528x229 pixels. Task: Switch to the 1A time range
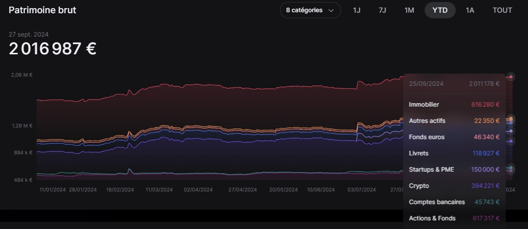pyautogui.click(x=470, y=10)
